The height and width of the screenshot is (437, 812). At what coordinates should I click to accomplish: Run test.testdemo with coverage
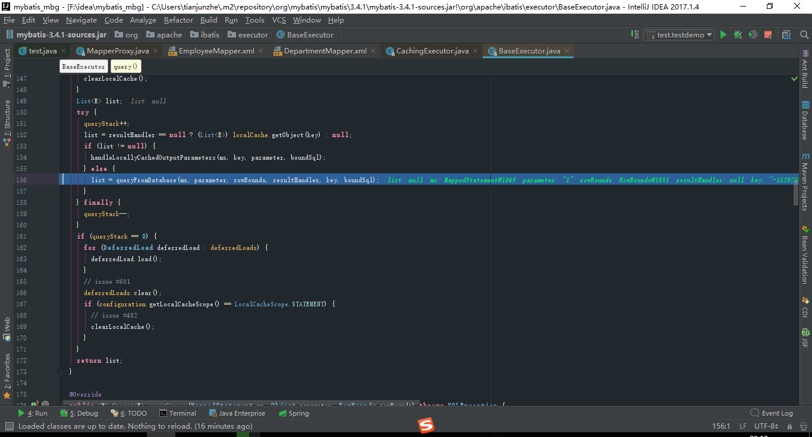pos(753,34)
